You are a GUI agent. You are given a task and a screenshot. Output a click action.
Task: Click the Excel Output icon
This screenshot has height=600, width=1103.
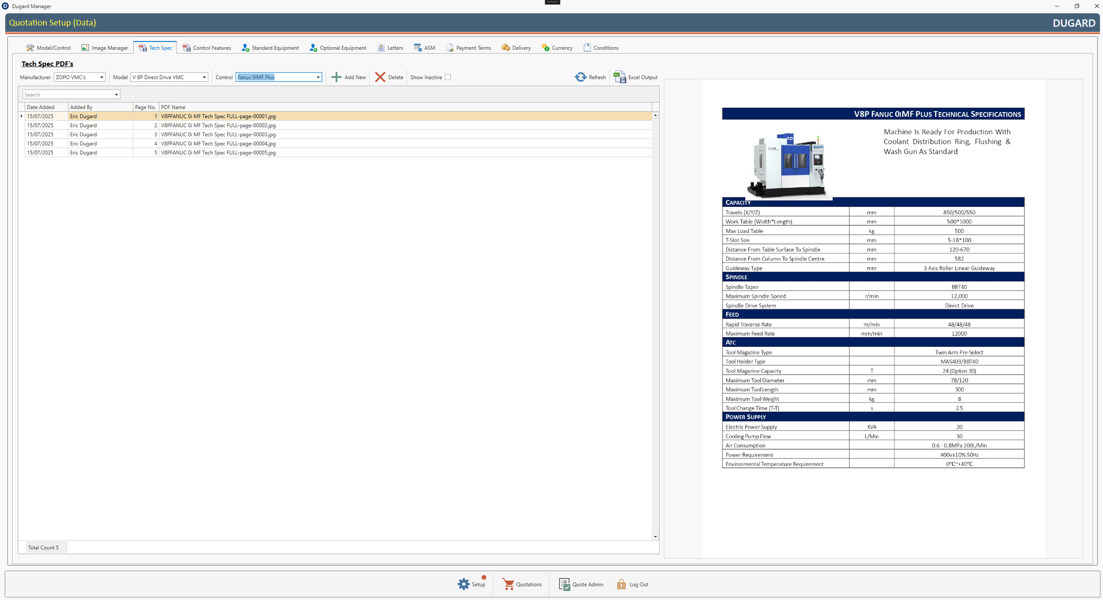[620, 77]
